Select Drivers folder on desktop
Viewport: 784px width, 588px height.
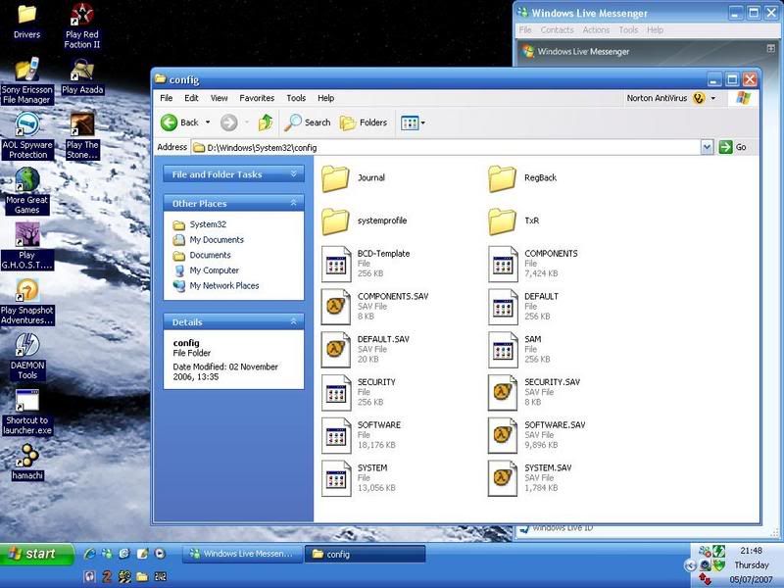pyautogui.click(x=27, y=22)
